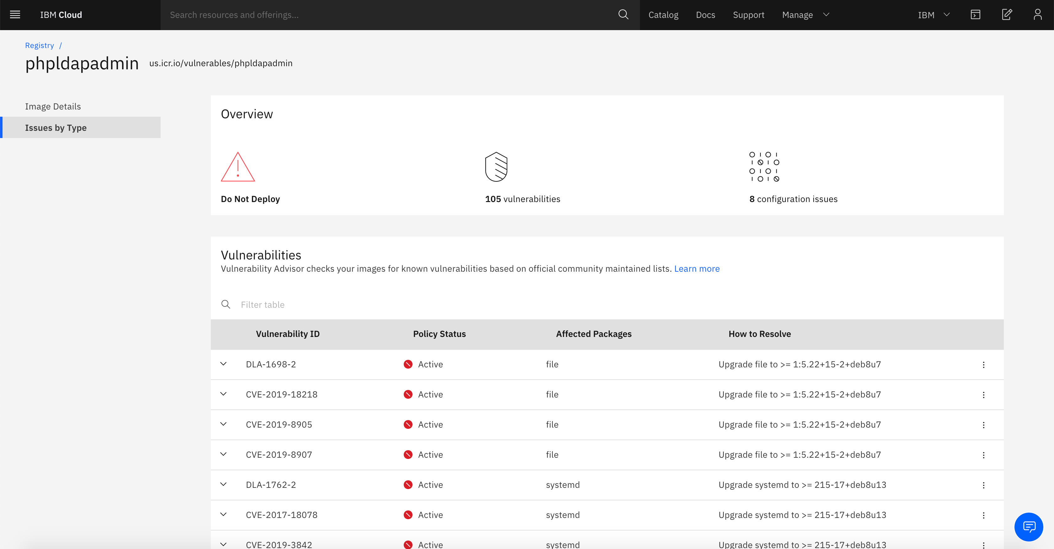The height and width of the screenshot is (549, 1054).
Task: Open the IBM account switcher dropdown
Action: click(933, 15)
